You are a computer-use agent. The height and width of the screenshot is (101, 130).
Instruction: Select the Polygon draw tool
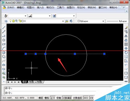[4, 40]
